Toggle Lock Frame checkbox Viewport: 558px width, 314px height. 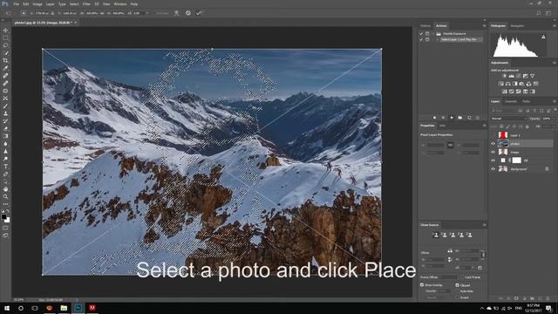tap(462, 277)
